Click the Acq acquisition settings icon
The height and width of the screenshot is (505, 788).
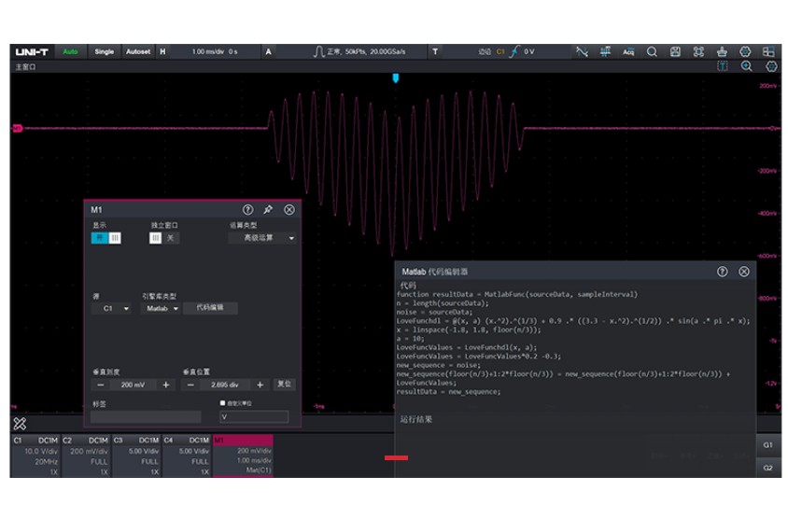click(x=628, y=51)
